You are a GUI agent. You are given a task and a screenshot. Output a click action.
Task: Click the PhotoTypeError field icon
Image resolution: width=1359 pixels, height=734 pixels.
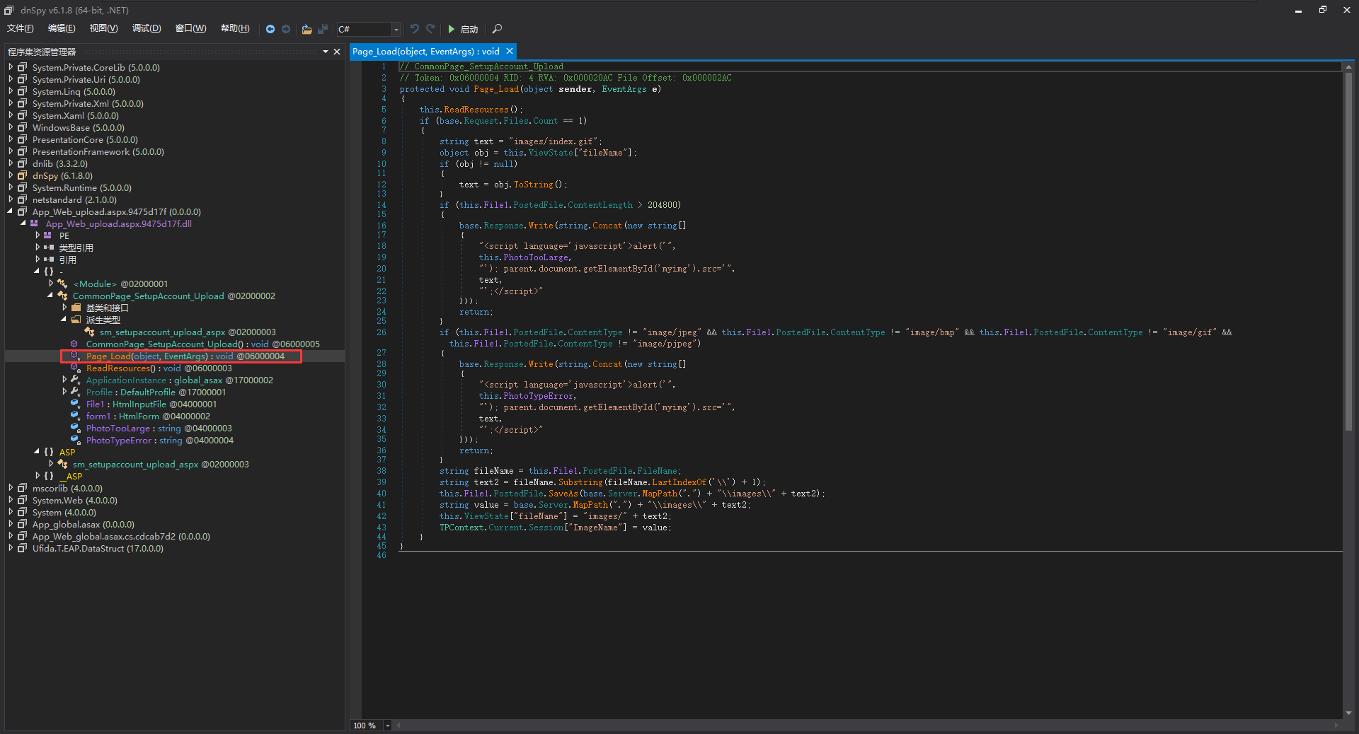click(76, 440)
